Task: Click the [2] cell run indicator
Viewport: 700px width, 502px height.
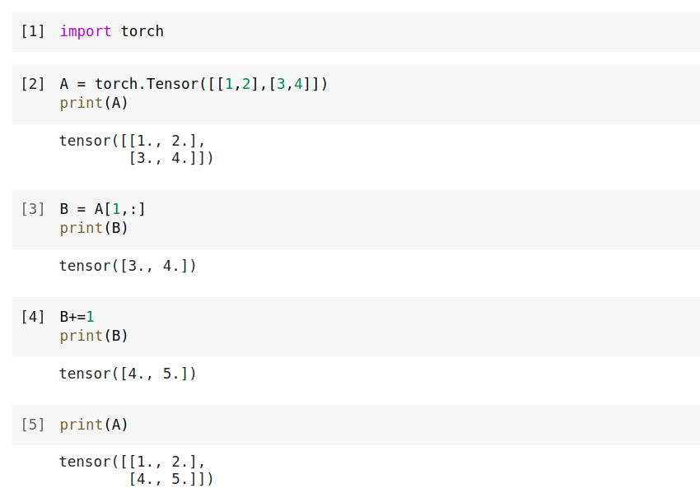Action: [x=33, y=84]
